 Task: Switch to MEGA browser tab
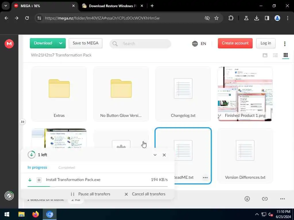(x=45, y=6)
